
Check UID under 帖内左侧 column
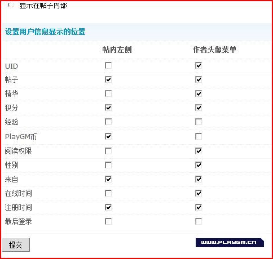[108, 65]
